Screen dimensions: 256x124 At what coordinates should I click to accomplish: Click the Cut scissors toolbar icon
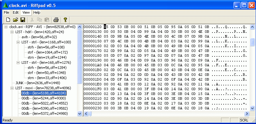coord(32,20)
